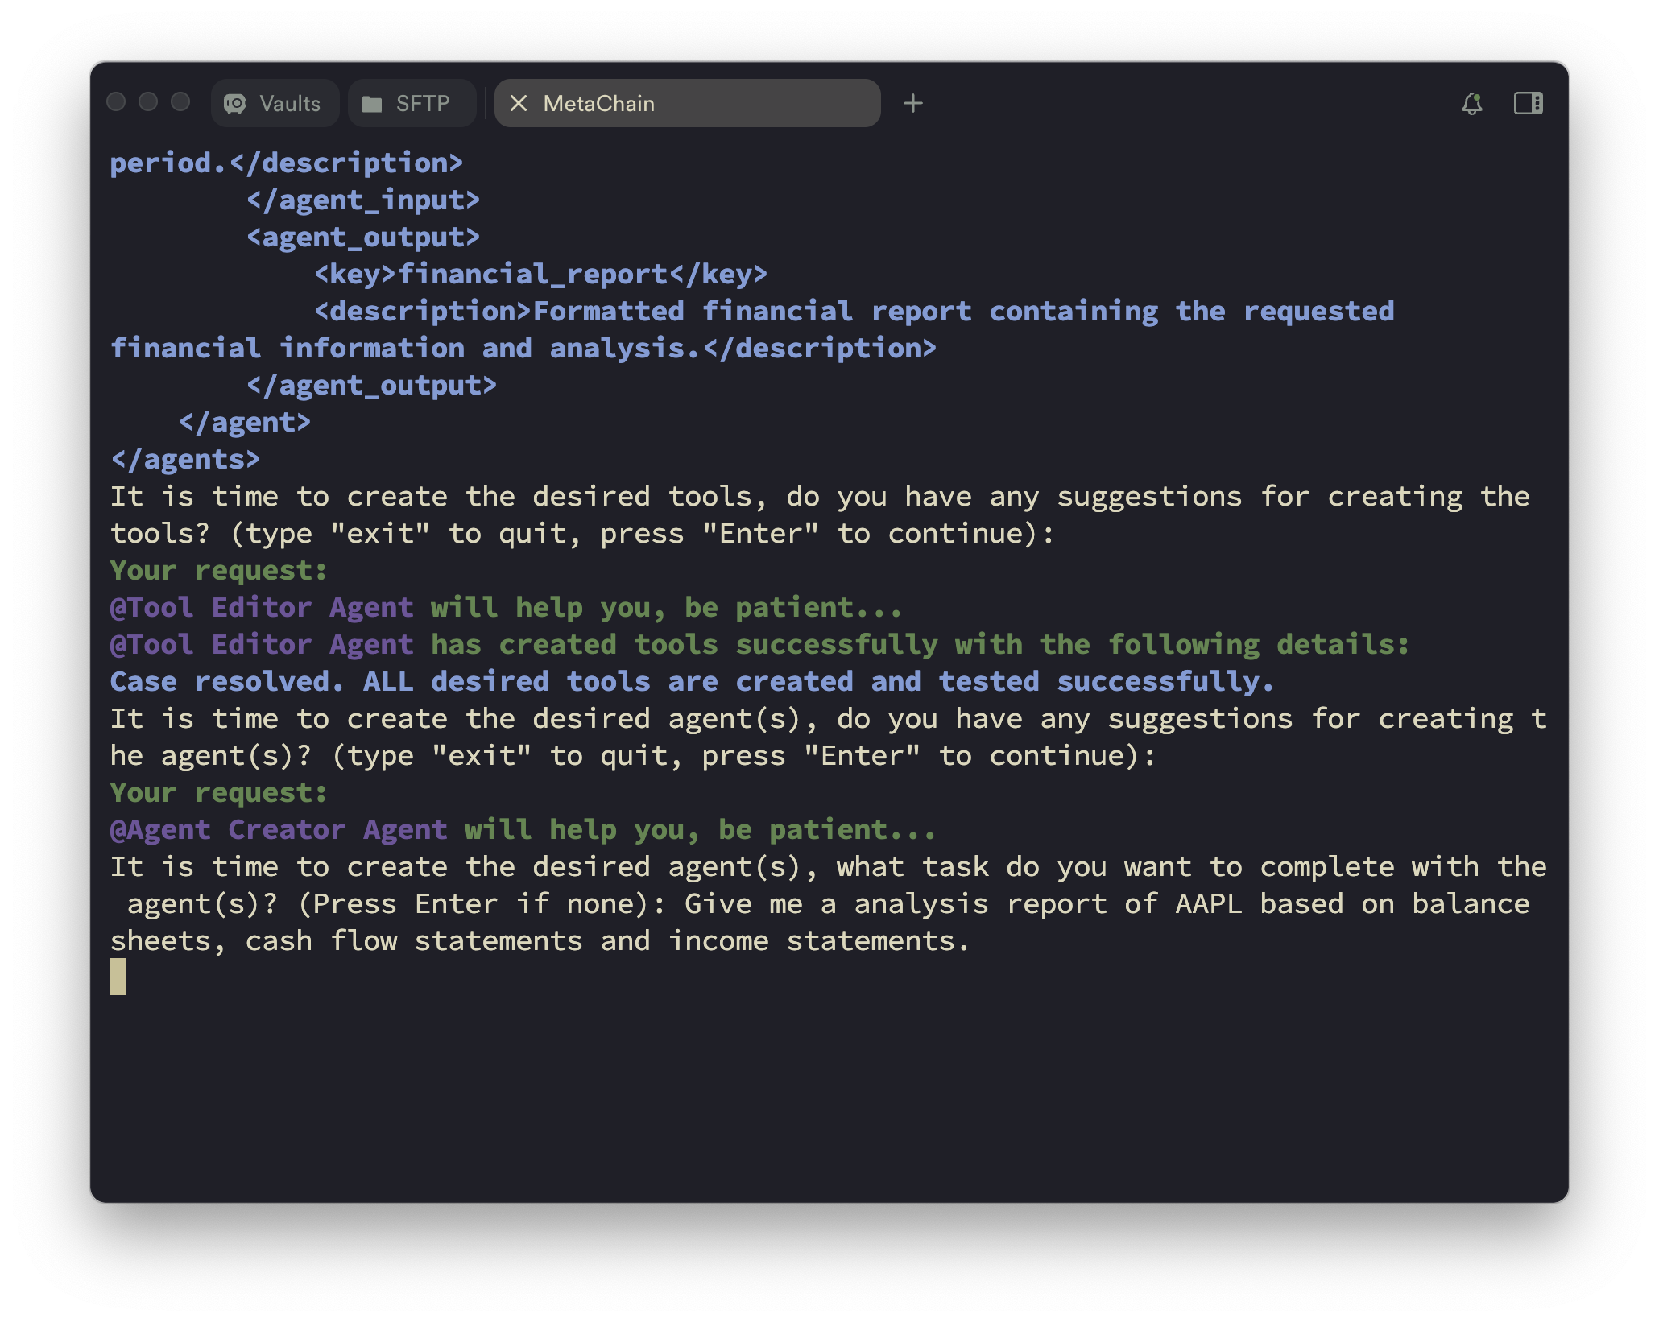Viewport: 1659px width, 1322px height.
Task: Switch to the Vaults tab
Action: pos(275,102)
